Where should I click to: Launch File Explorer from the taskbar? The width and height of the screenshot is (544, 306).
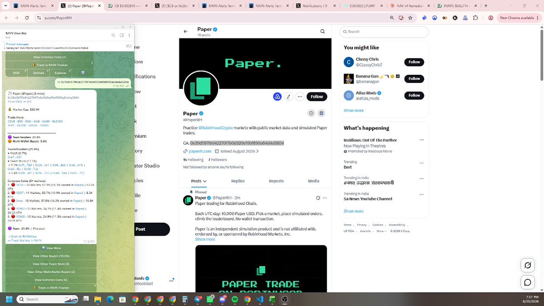coord(98,299)
